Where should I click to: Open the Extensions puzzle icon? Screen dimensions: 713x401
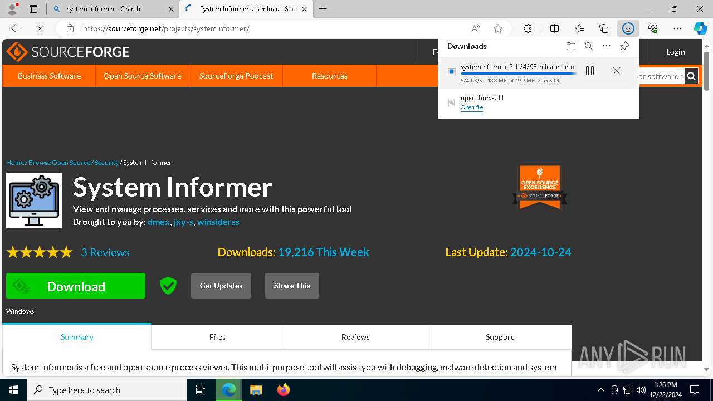coord(528,28)
